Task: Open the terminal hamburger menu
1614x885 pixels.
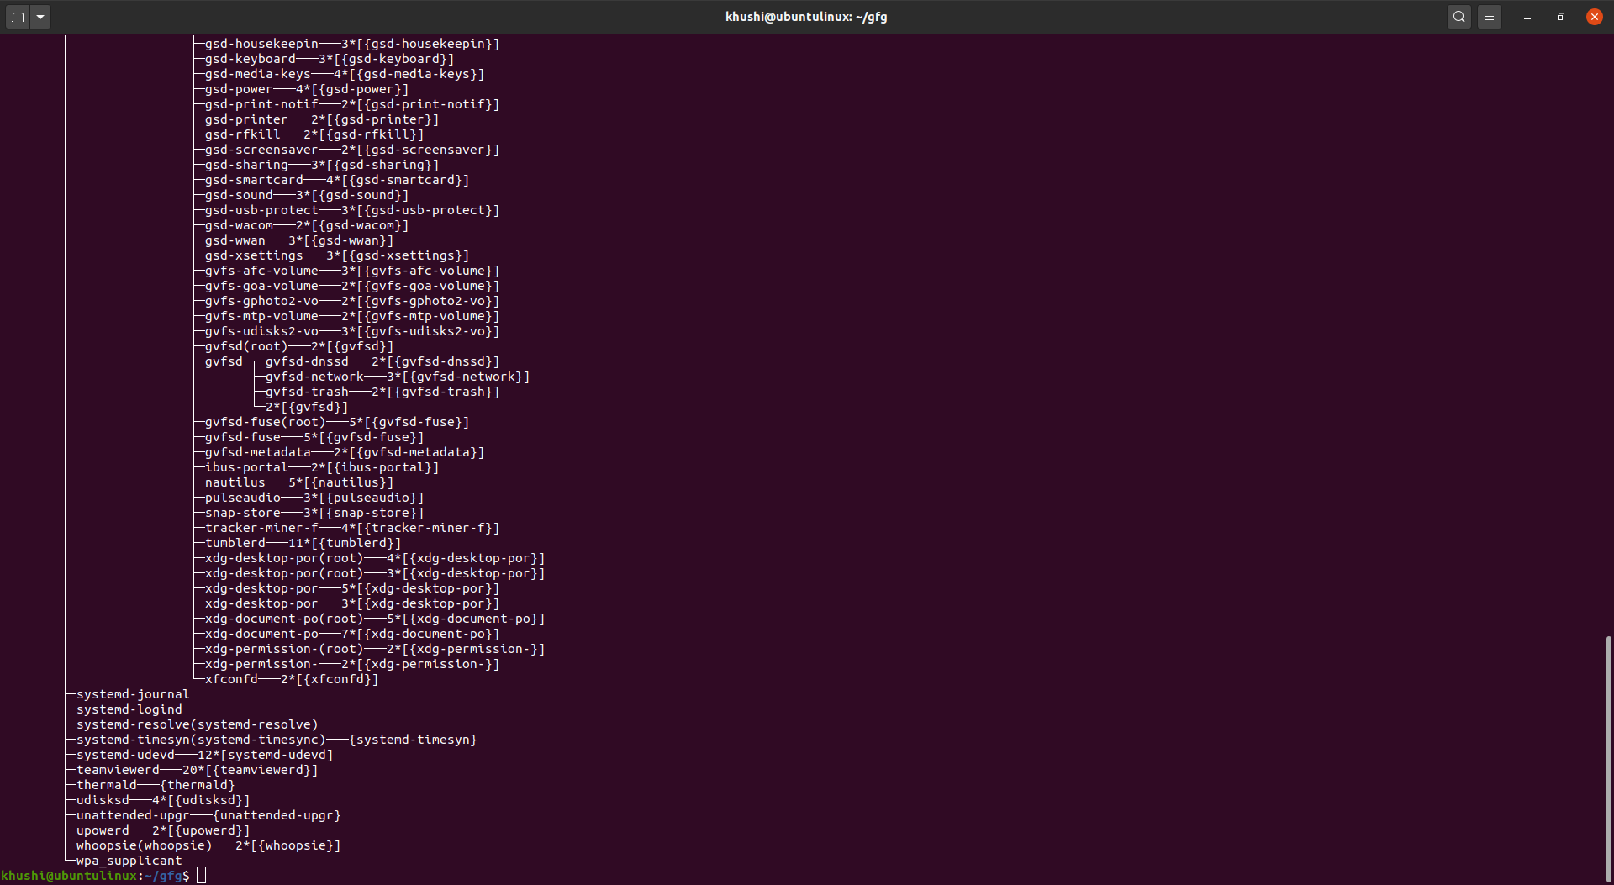Action: coord(1490,17)
